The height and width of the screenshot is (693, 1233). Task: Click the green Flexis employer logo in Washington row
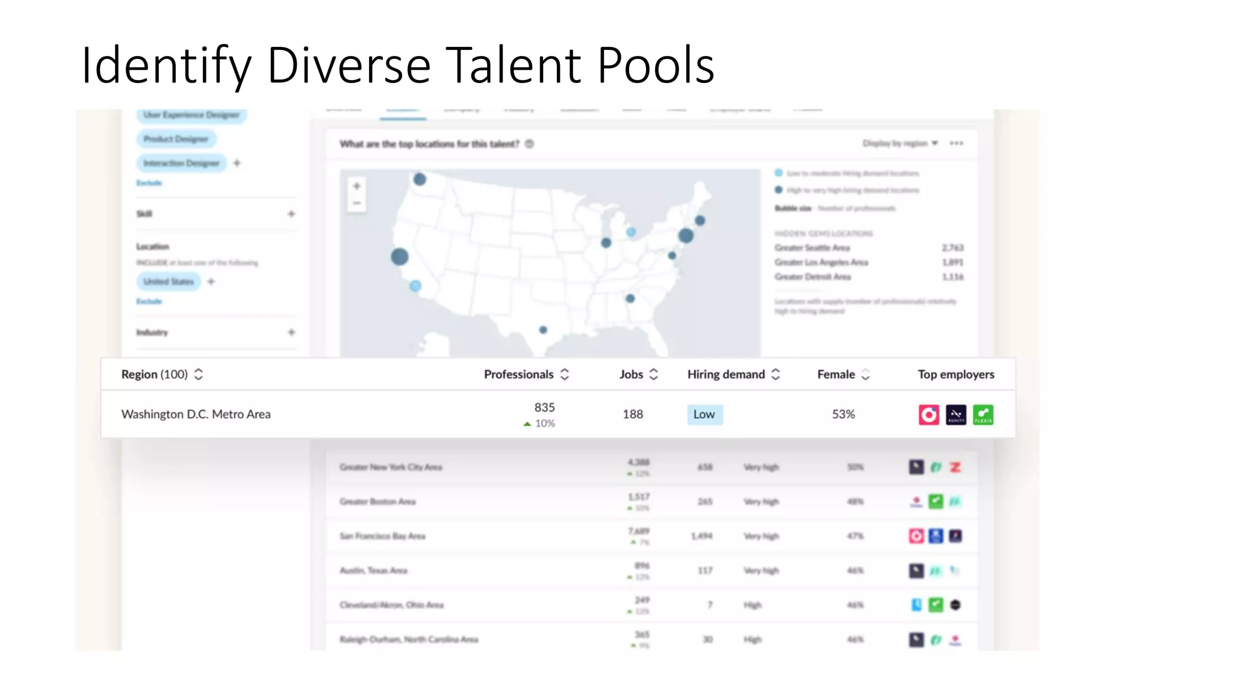(x=983, y=414)
